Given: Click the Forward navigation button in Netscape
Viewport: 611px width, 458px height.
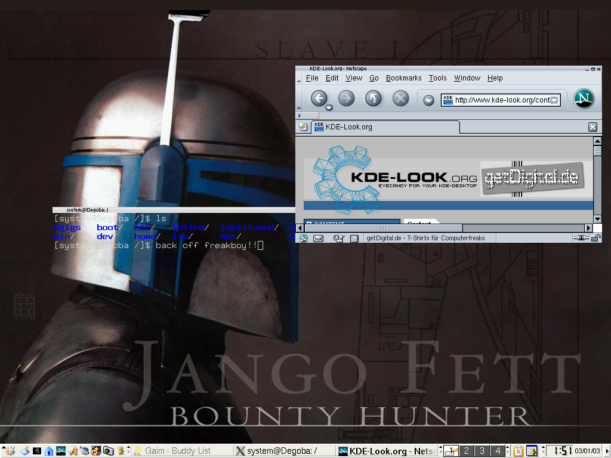Looking at the screenshot, I should pyautogui.click(x=346, y=98).
